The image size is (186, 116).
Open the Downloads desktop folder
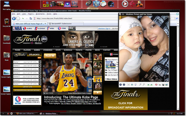6,39
